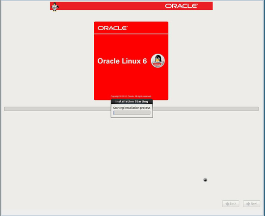Click the copyright notice on the splash card
This screenshot has width=265, height=216.
click(x=131, y=96)
